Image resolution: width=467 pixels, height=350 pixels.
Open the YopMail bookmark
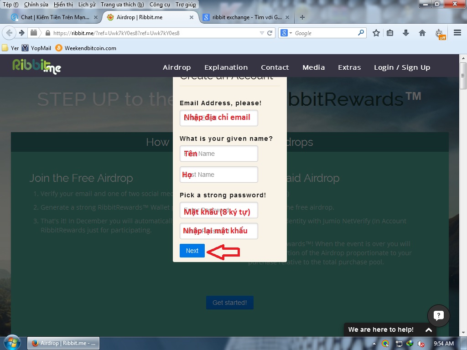pos(36,48)
